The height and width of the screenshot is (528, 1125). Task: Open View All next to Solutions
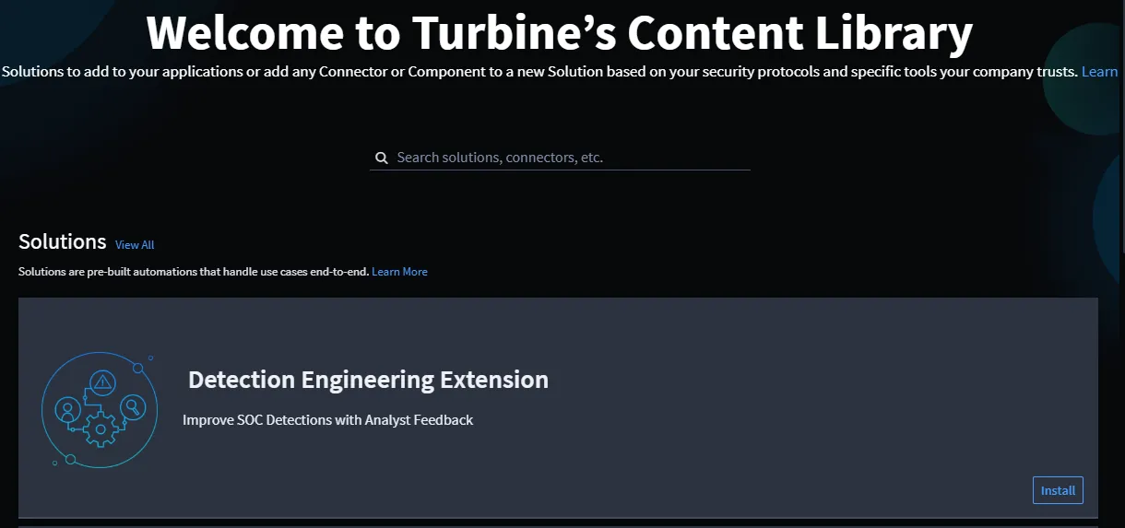click(135, 245)
